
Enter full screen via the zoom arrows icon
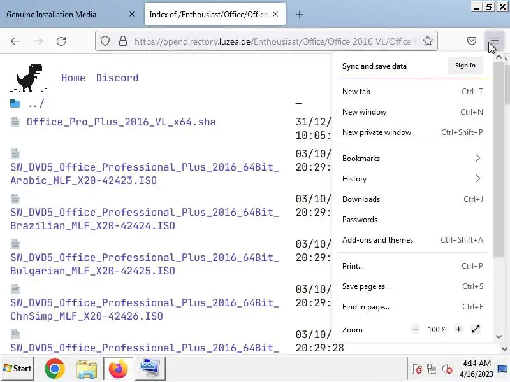tap(476, 329)
